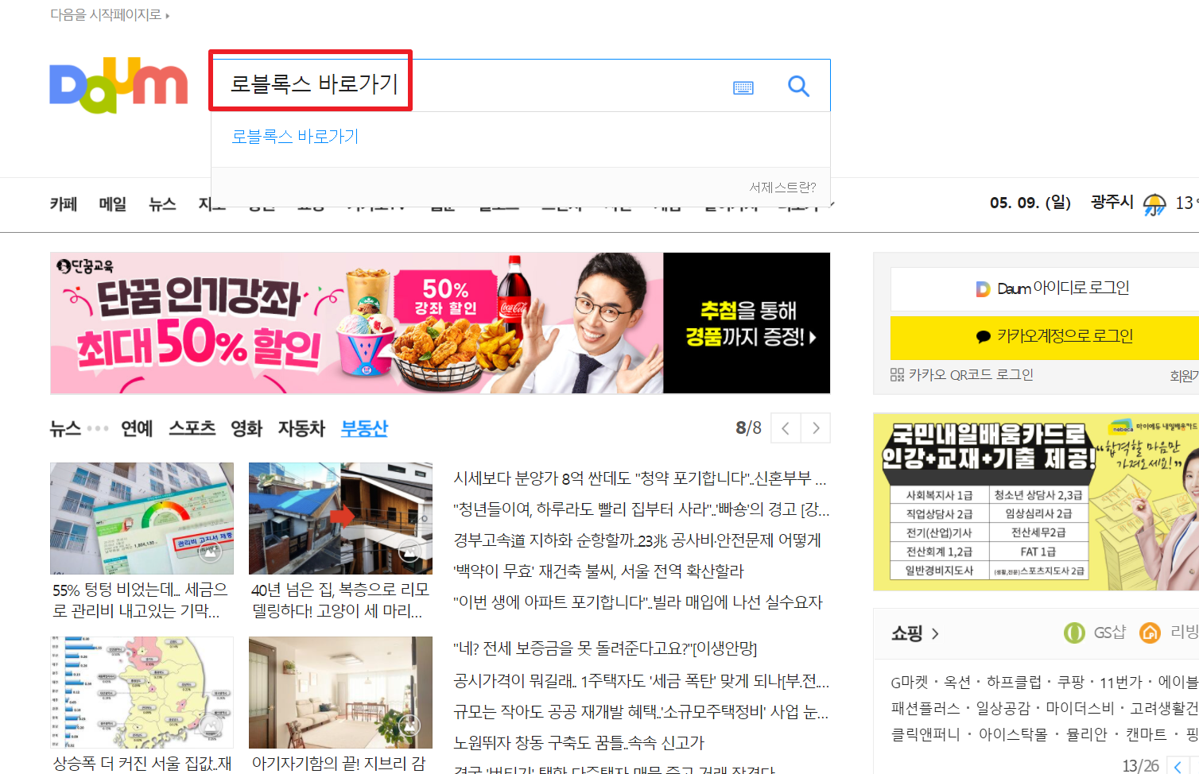Viewport: 1199px width, 774px height.
Task: Click the 단꿈교육 50% 할인 banner
Action: click(440, 323)
